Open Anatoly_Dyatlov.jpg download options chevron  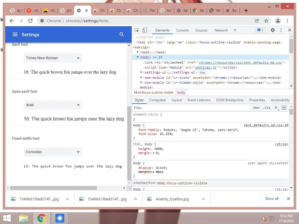tap(204, 199)
